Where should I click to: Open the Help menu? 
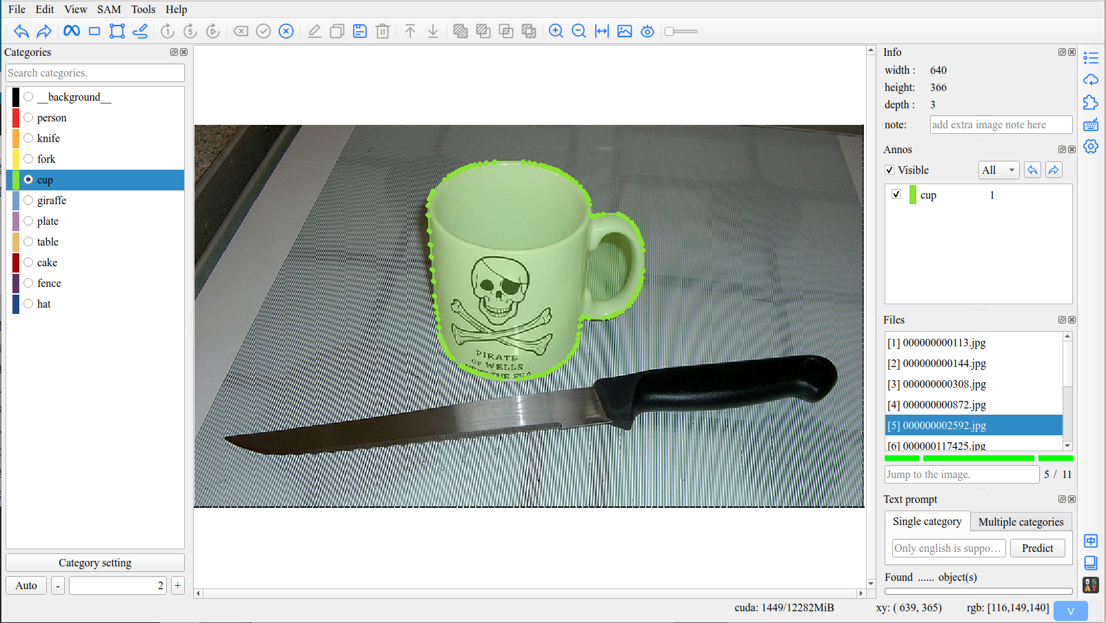point(177,9)
